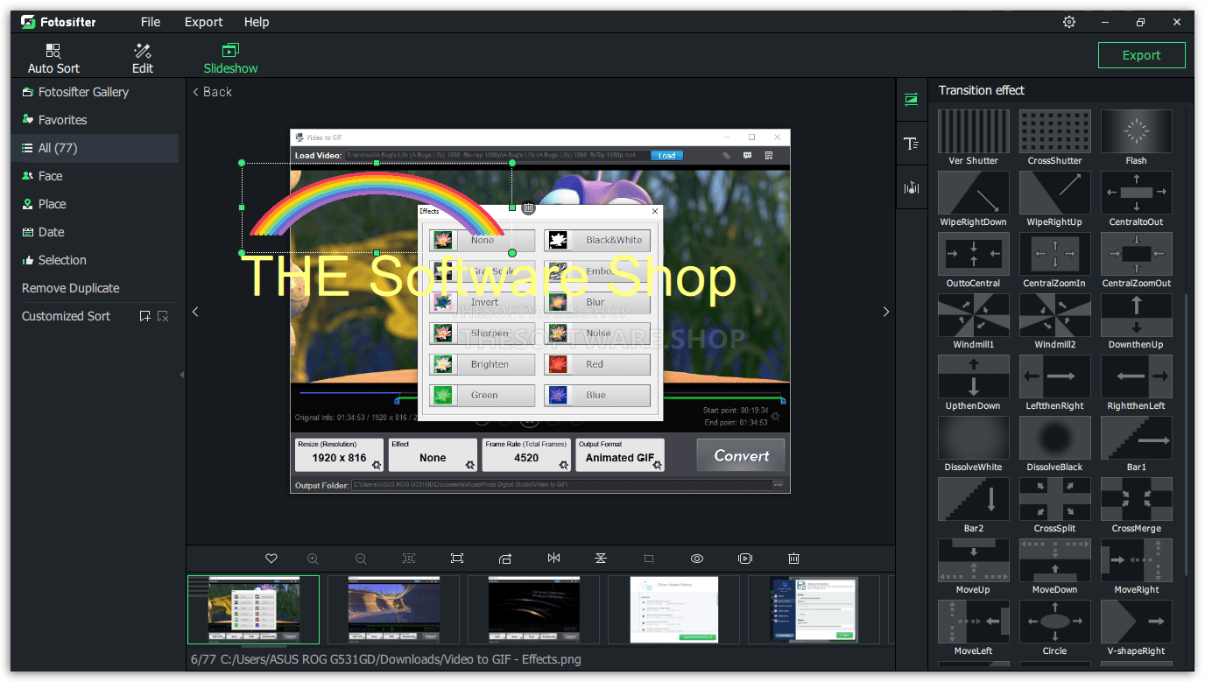Rotate the current image
The width and height of the screenshot is (1205, 682).
(x=504, y=558)
